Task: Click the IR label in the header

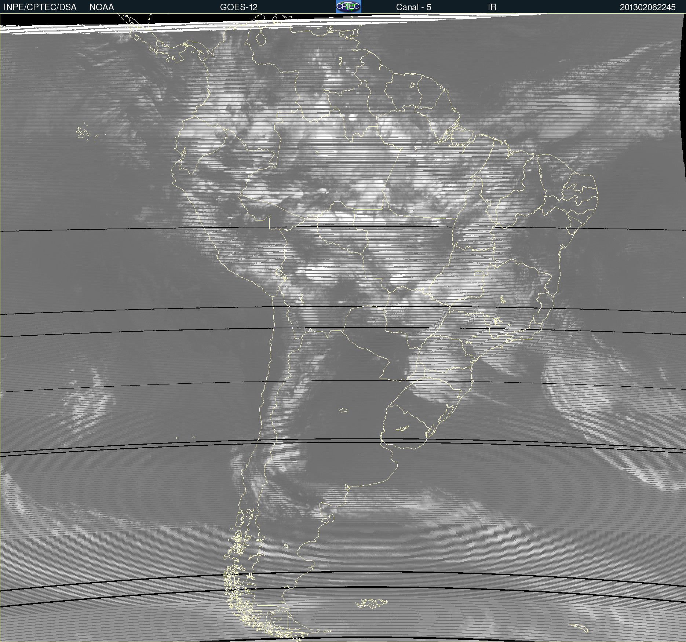Action: (492, 7)
